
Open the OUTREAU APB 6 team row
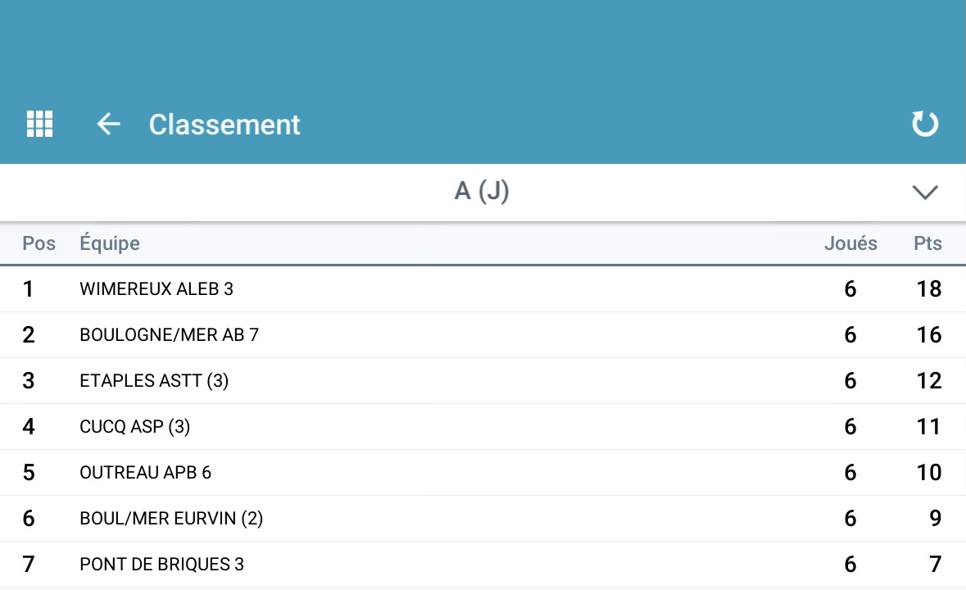coord(483,472)
